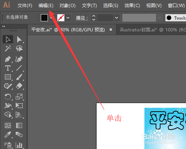Select the Warp tool
The height and width of the screenshot is (149, 186).
pos(8,106)
